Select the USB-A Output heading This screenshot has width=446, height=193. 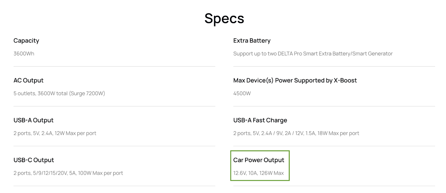click(x=33, y=120)
